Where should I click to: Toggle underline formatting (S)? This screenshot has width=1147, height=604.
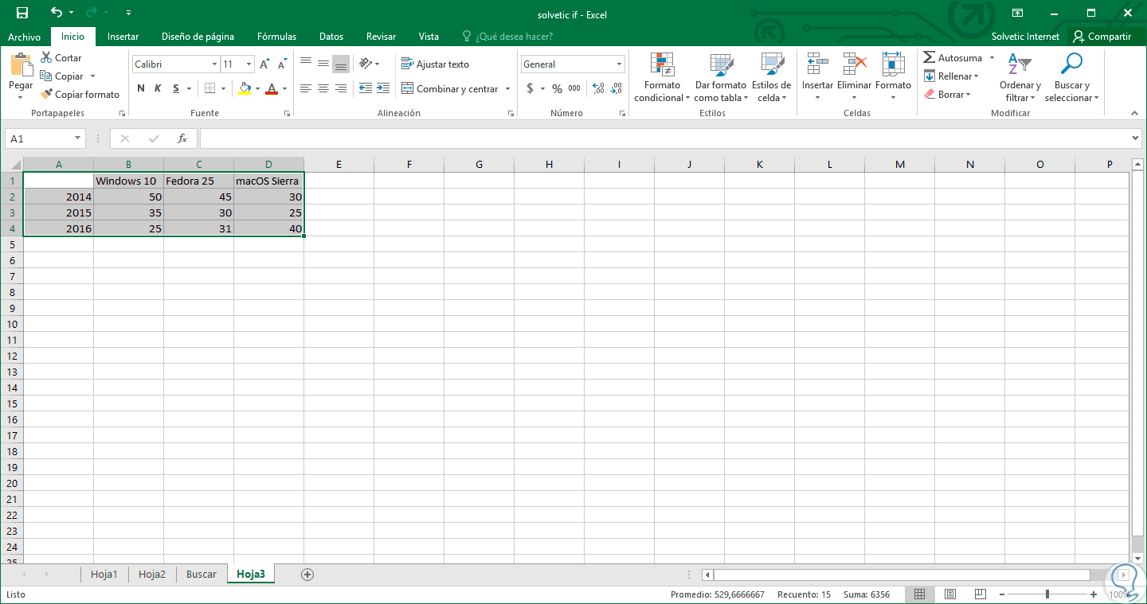tap(174, 88)
